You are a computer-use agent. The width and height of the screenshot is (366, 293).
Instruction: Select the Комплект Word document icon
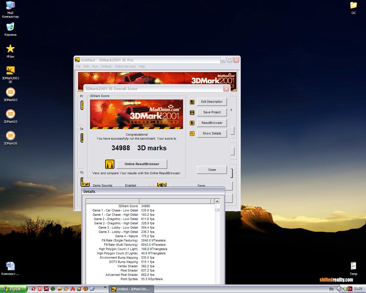[10, 268]
